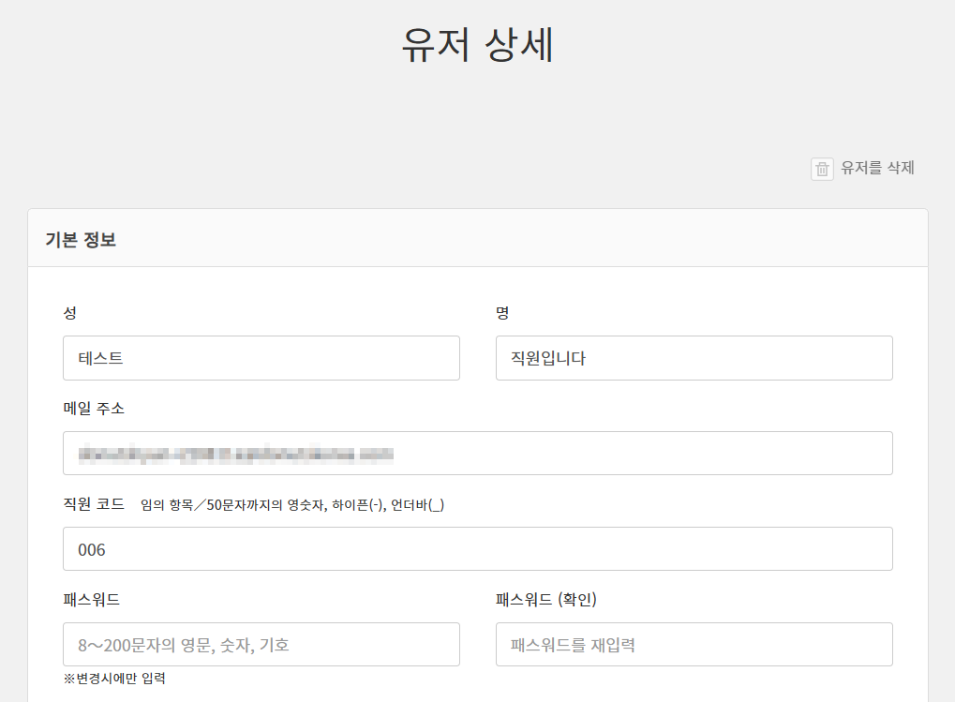Click the 유저 상세 page title
This screenshot has height=702, width=955.
click(477, 45)
